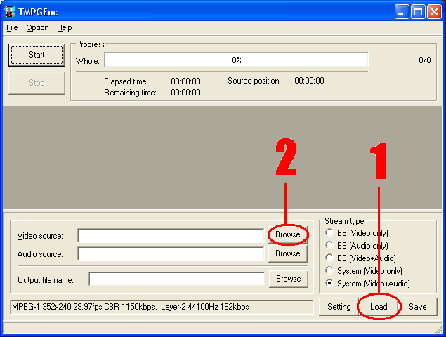The height and width of the screenshot is (337, 446).
Task: Open the Setting dialog button
Action: coord(339,307)
